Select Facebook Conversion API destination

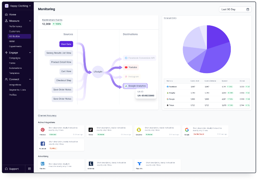coord(140,58)
